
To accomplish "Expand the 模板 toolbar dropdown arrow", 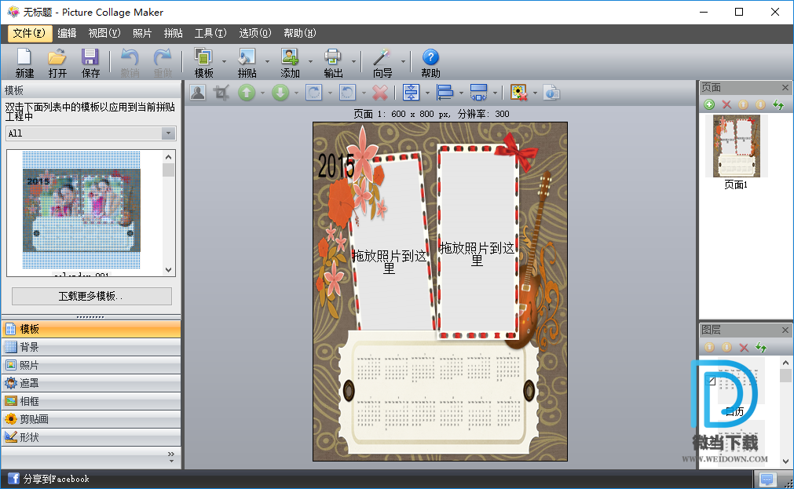I will click(224, 62).
